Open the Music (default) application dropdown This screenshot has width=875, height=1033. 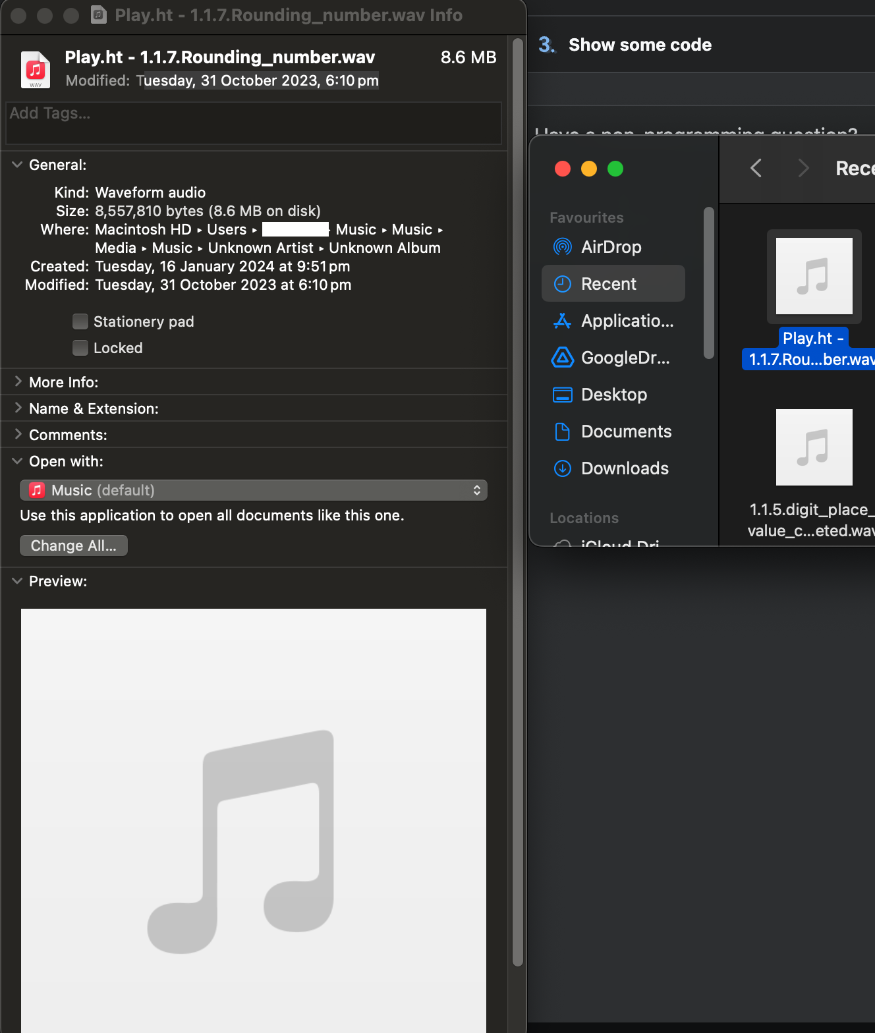pyautogui.click(x=254, y=490)
